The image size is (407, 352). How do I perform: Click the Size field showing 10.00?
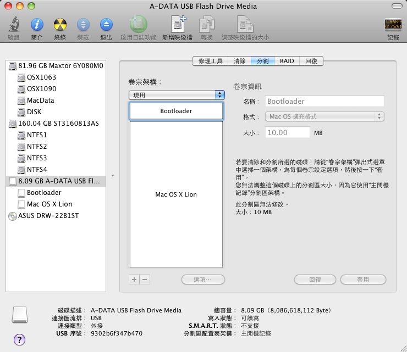coord(287,132)
